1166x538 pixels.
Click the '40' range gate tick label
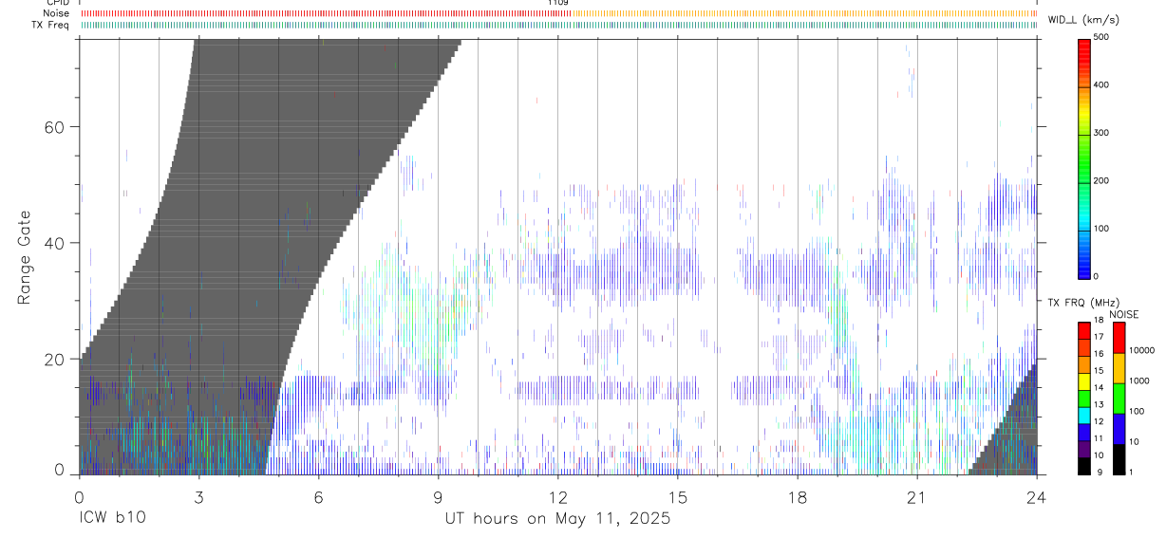55,243
